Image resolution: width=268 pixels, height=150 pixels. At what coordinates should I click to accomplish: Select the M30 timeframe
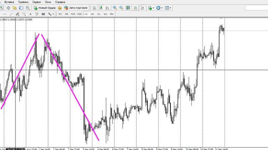click(x=80, y=14)
